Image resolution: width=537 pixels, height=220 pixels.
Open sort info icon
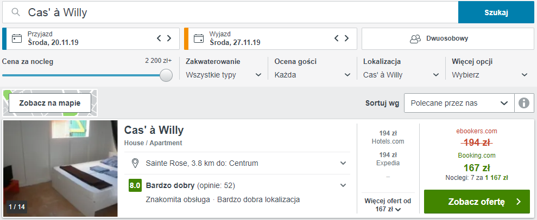pos(524,103)
